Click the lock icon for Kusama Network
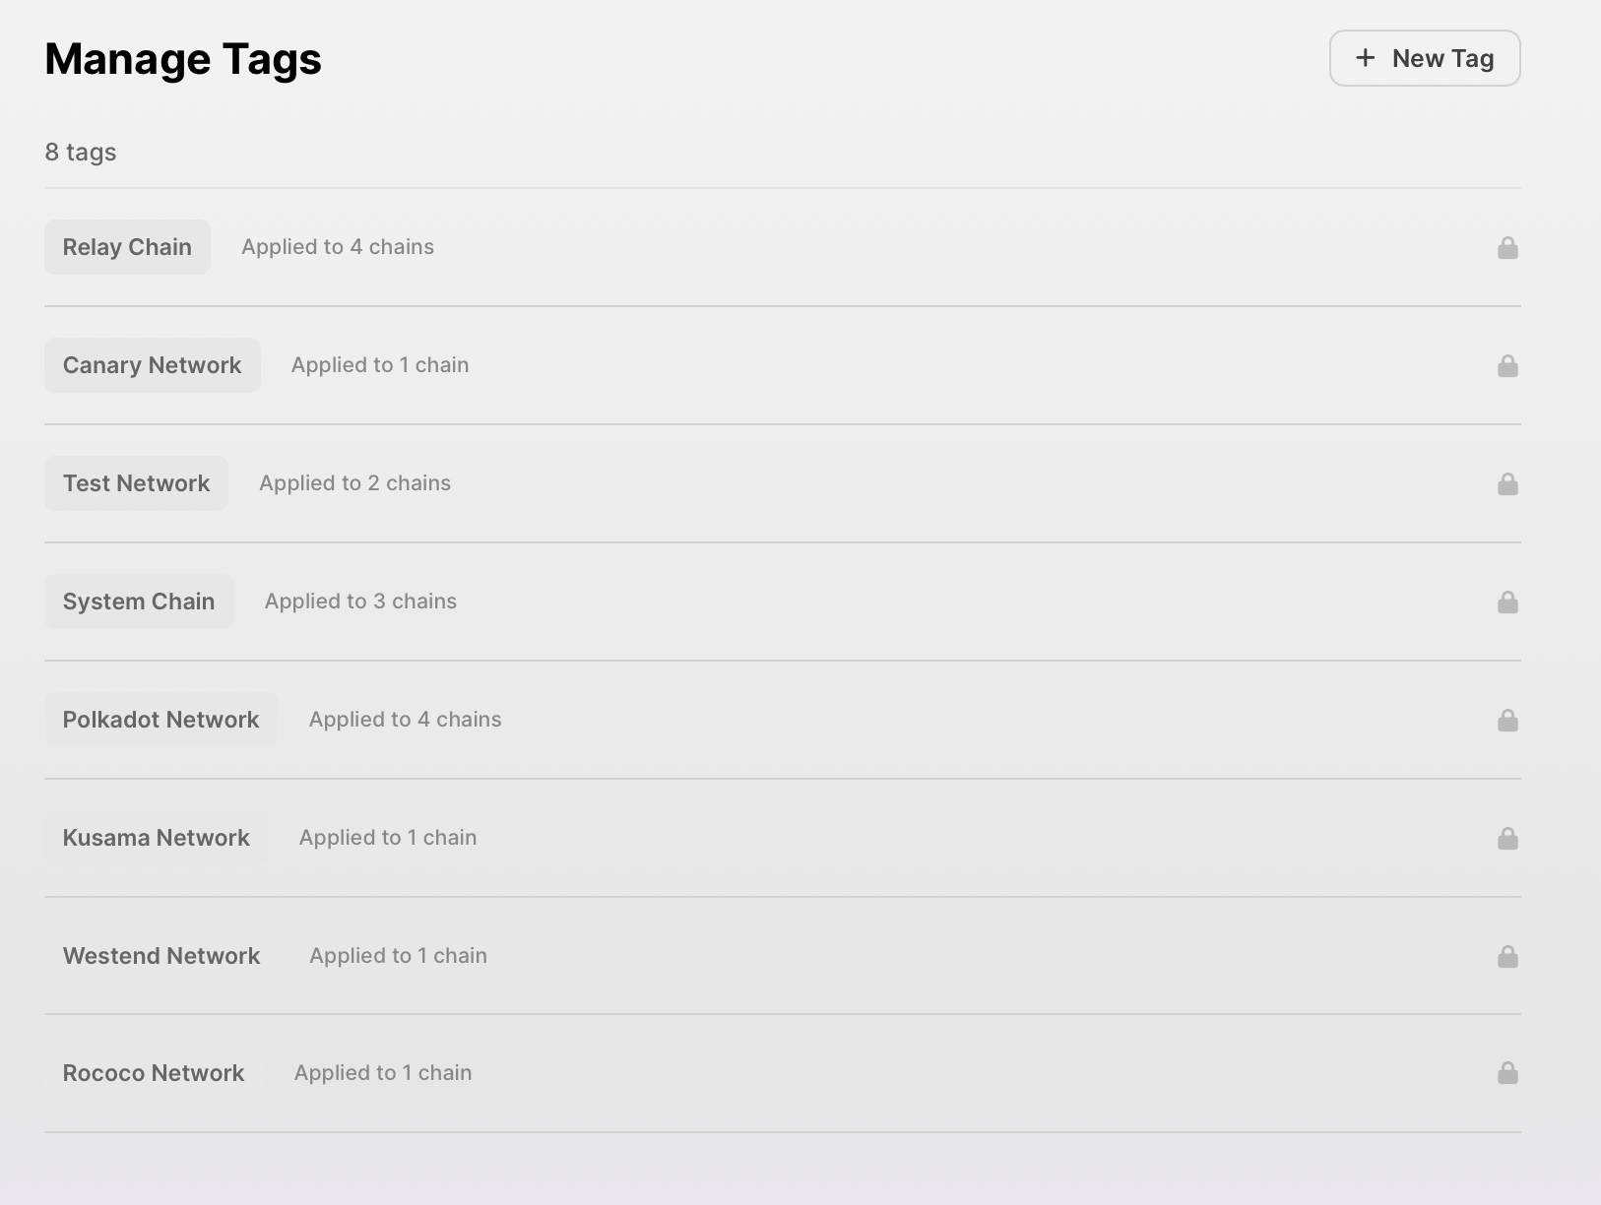Viewport: 1601px width, 1205px height. click(x=1507, y=838)
